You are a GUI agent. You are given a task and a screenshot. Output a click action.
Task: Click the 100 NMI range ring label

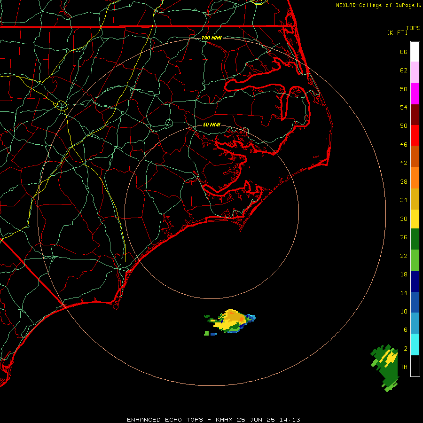coord(211,38)
